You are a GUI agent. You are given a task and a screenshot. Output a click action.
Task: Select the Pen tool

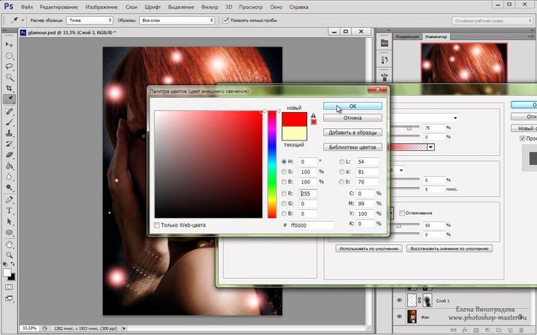coord(9,199)
